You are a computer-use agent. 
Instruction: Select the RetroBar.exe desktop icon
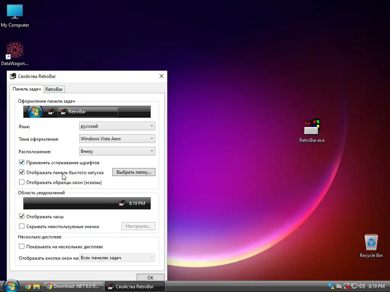pos(312,131)
